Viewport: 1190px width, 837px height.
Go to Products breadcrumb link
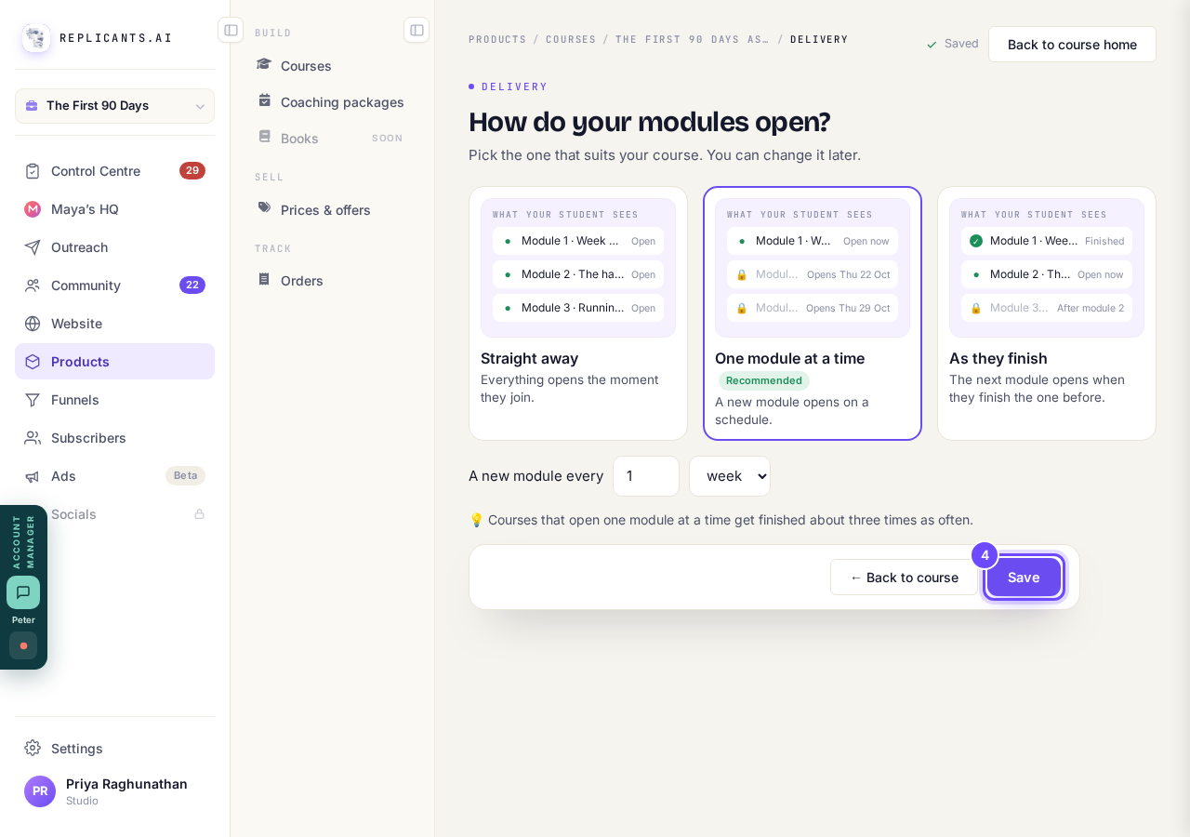pyautogui.click(x=497, y=39)
